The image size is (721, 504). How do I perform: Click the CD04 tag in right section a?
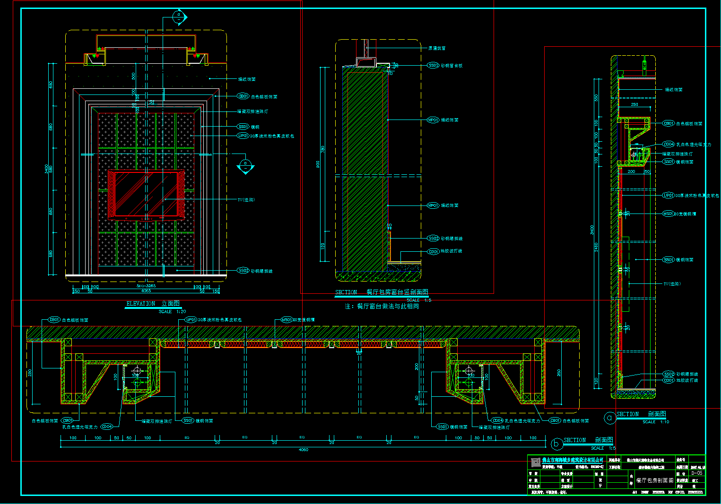pos(669,145)
